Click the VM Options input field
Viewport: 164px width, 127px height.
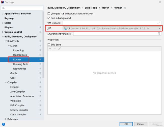(112, 23)
